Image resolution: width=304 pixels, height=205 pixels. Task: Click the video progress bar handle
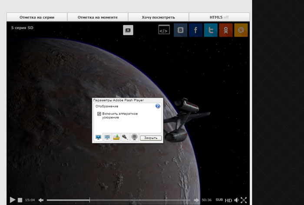pos(89,200)
